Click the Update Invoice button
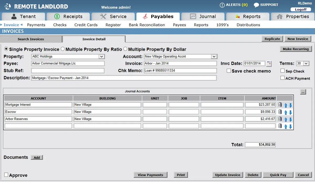This screenshot has width=315, height=182. tap(228, 175)
